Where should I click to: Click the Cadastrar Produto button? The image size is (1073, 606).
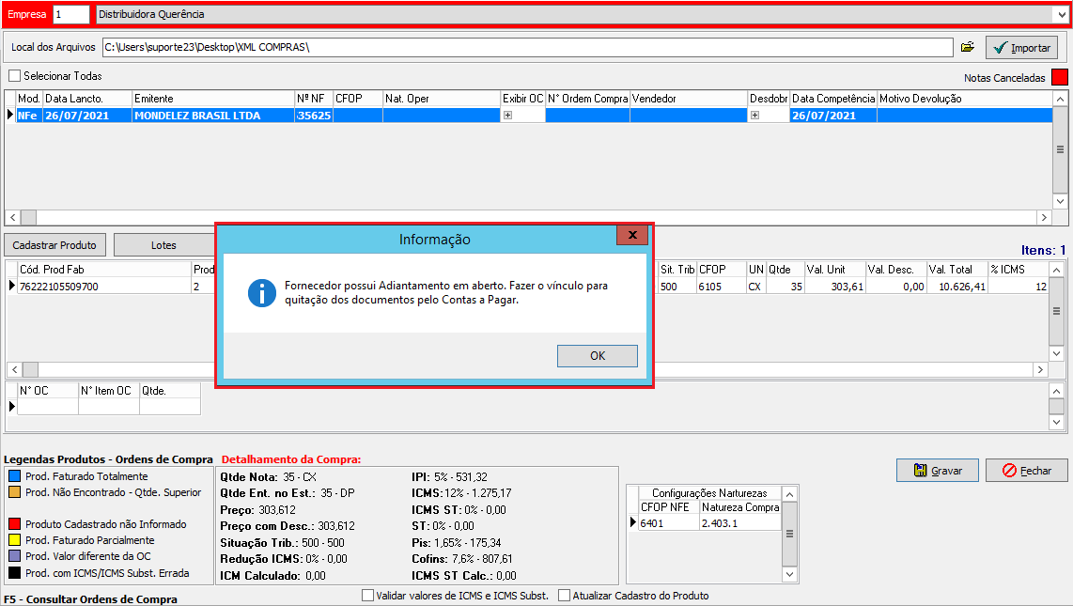tap(54, 245)
